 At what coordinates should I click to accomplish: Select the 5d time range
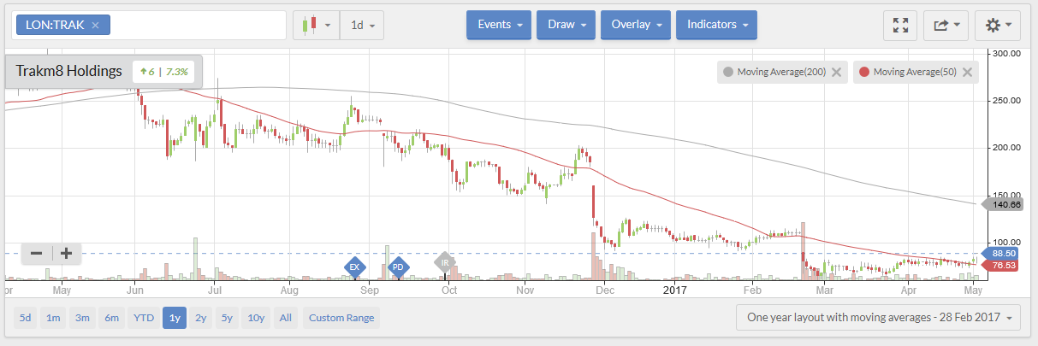point(26,319)
